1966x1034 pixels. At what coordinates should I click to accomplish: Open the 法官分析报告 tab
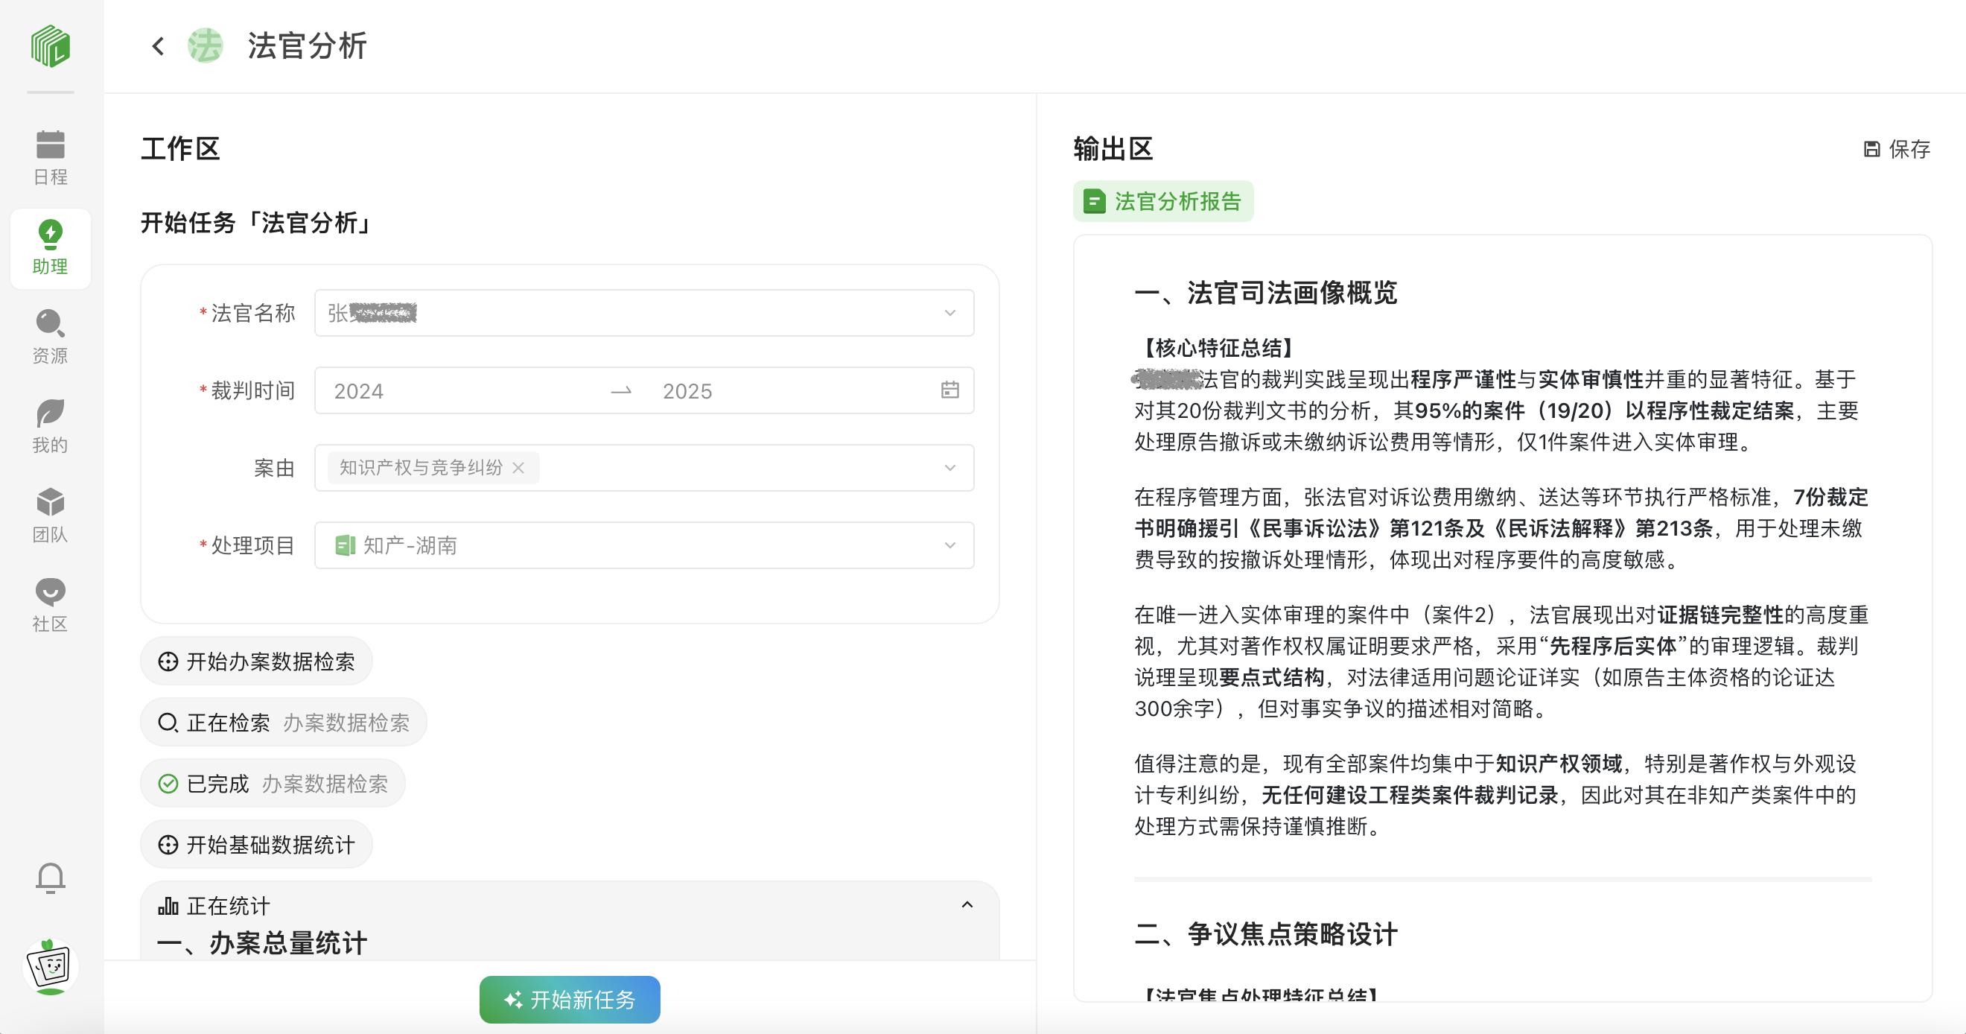pos(1163,201)
